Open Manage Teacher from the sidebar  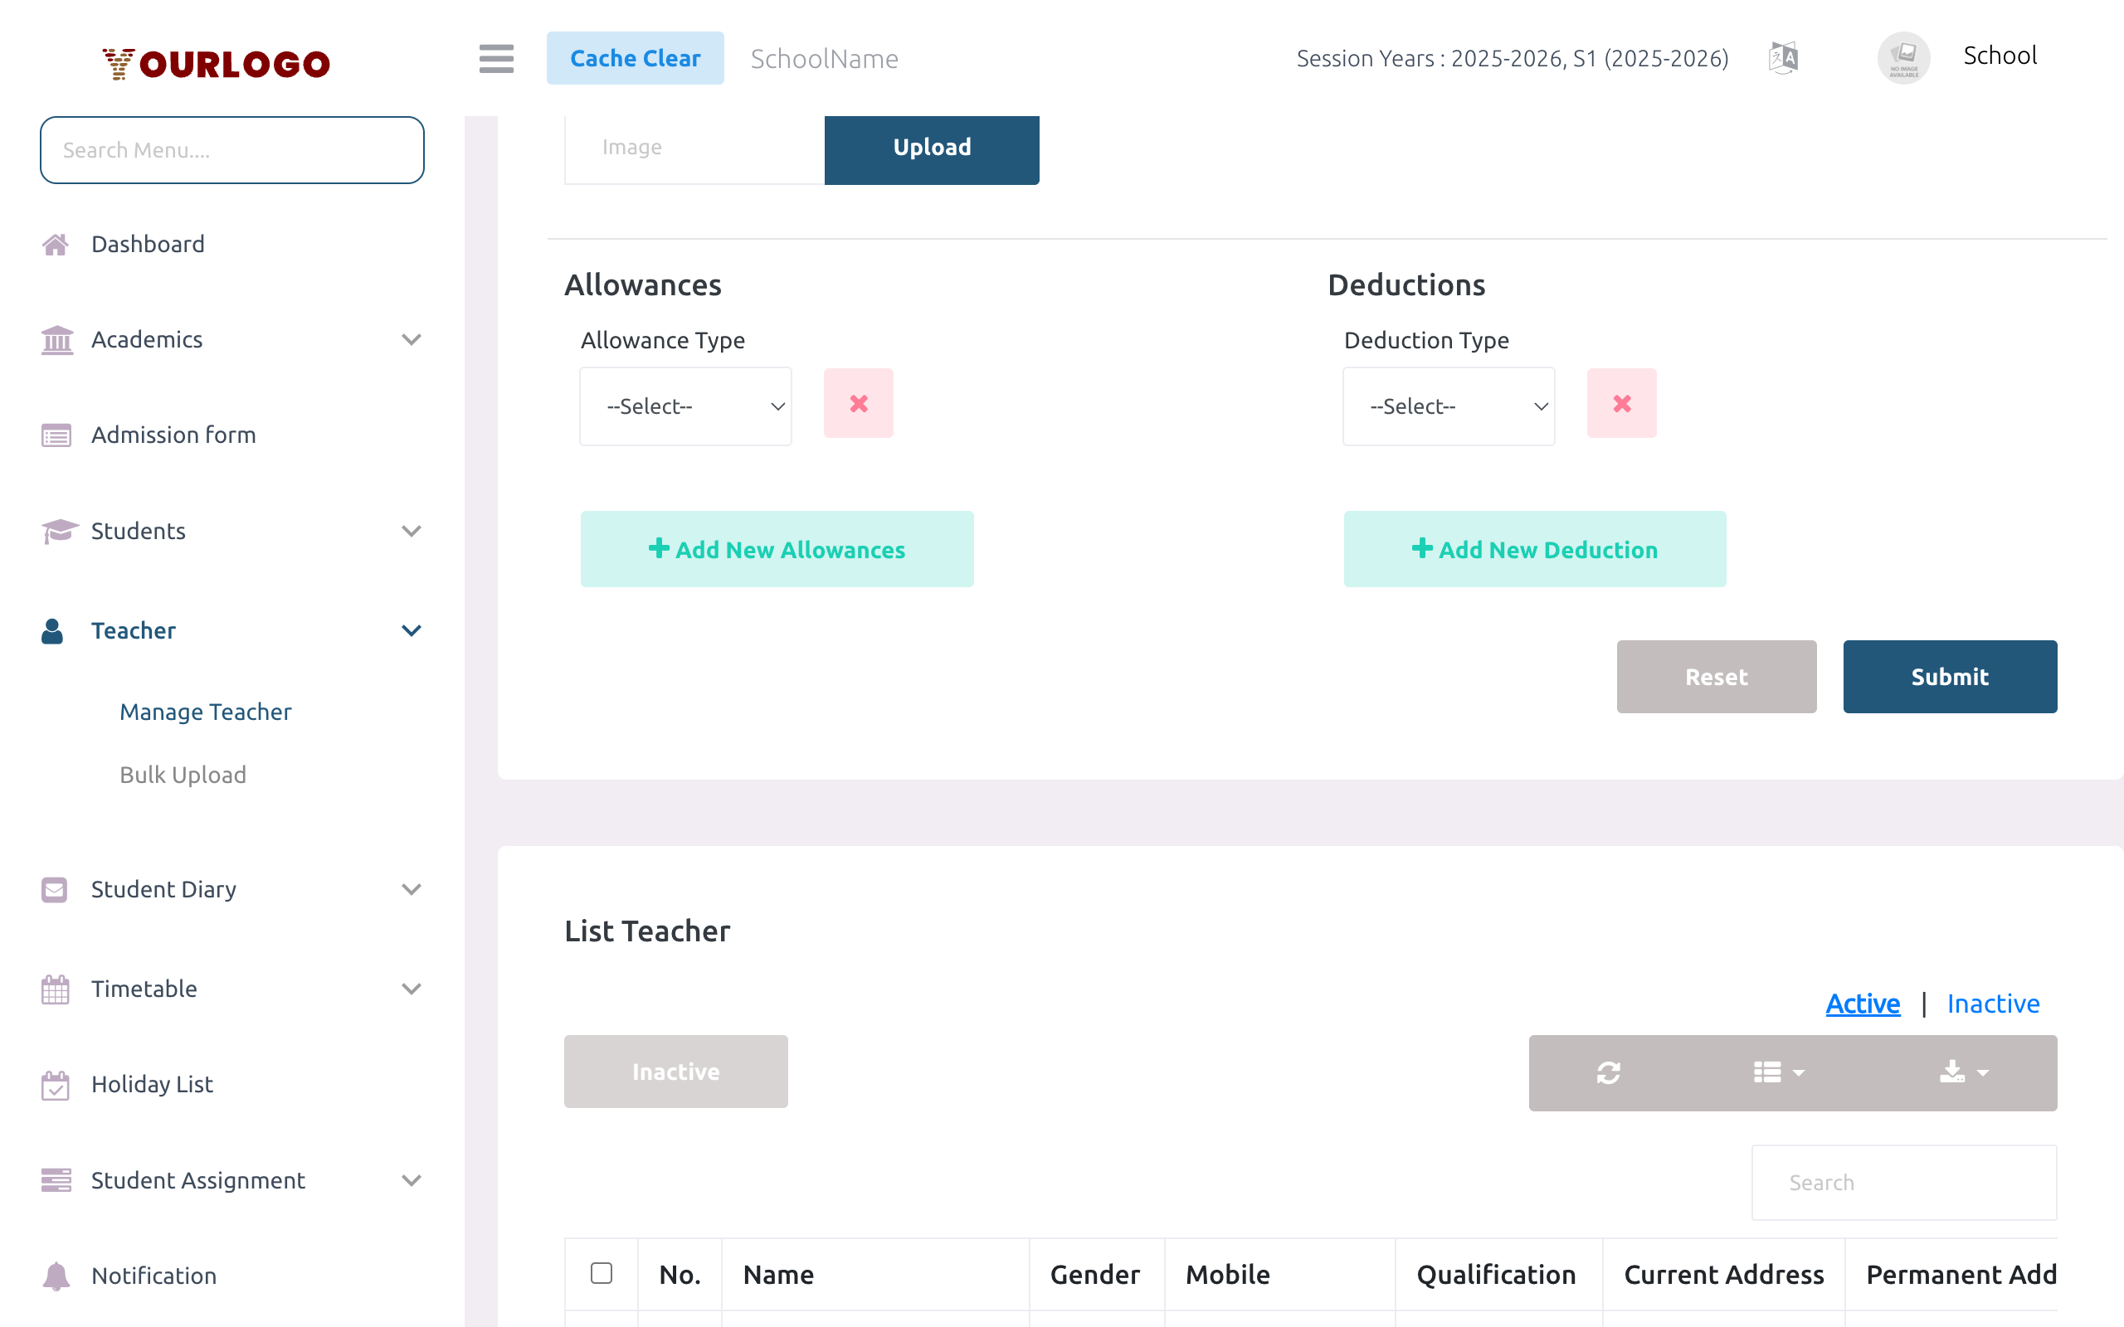pos(206,712)
